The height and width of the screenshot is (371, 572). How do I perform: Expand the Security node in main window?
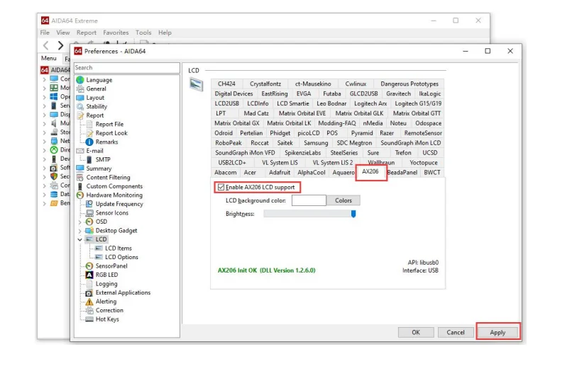point(44,176)
